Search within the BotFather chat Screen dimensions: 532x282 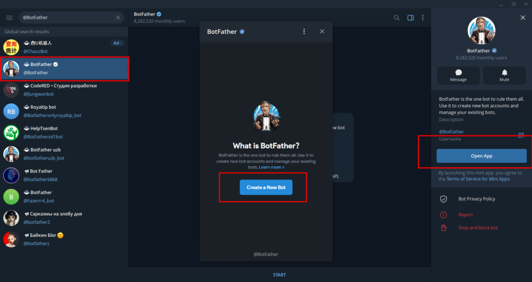(x=396, y=18)
